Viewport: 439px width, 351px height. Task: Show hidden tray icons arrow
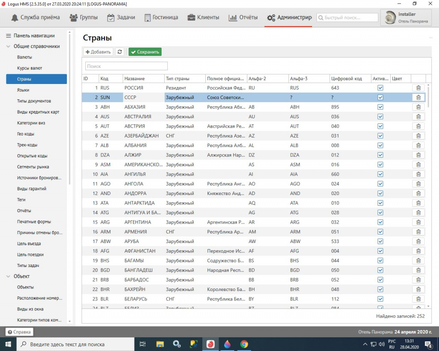[365, 344]
